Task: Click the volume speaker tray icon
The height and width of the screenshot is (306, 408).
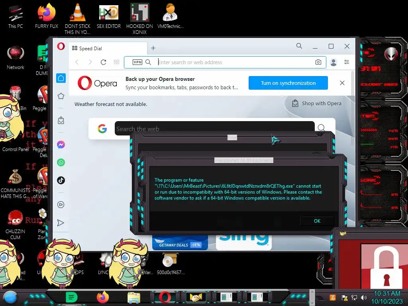Action: pyautogui.click(x=364, y=297)
